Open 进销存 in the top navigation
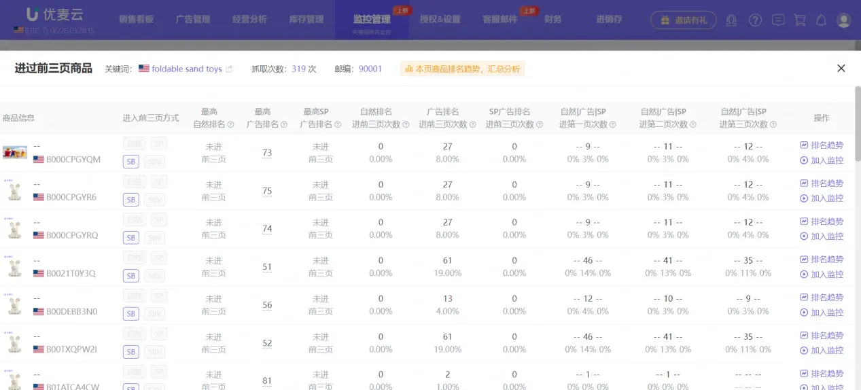This screenshot has width=861, height=390. (x=609, y=20)
